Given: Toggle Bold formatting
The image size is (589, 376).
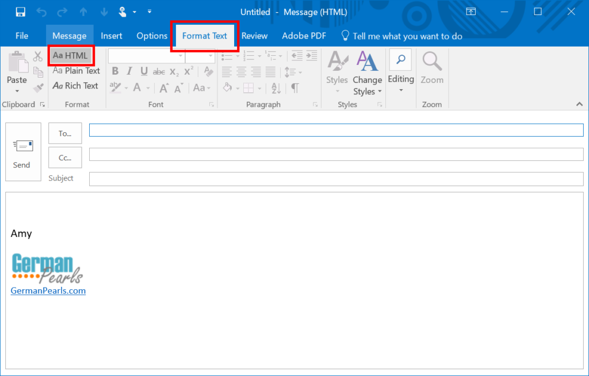Looking at the screenshot, I should point(115,71).
